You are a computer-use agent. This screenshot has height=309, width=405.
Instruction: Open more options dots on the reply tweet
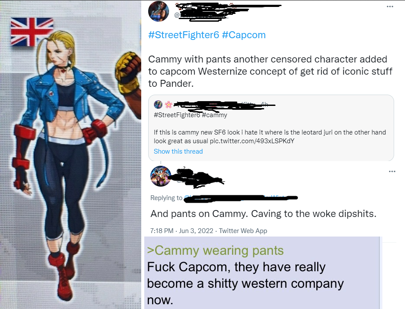coord(392,171)
